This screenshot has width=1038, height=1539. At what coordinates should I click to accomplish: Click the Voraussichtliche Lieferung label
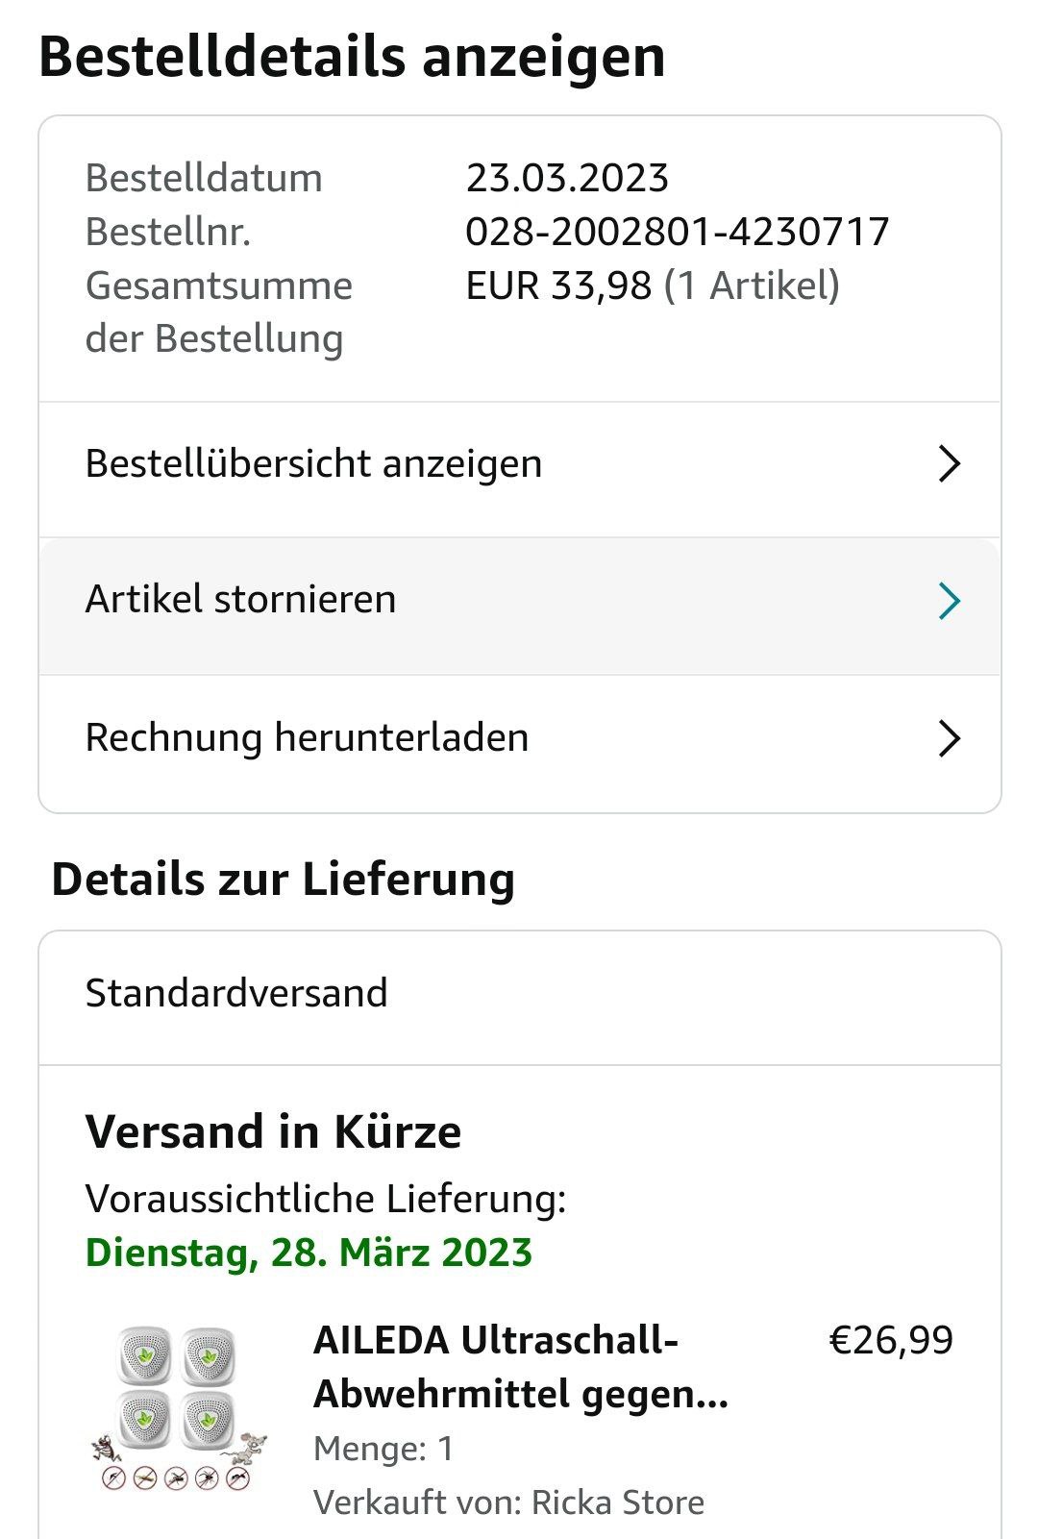tap(325, 1200)
